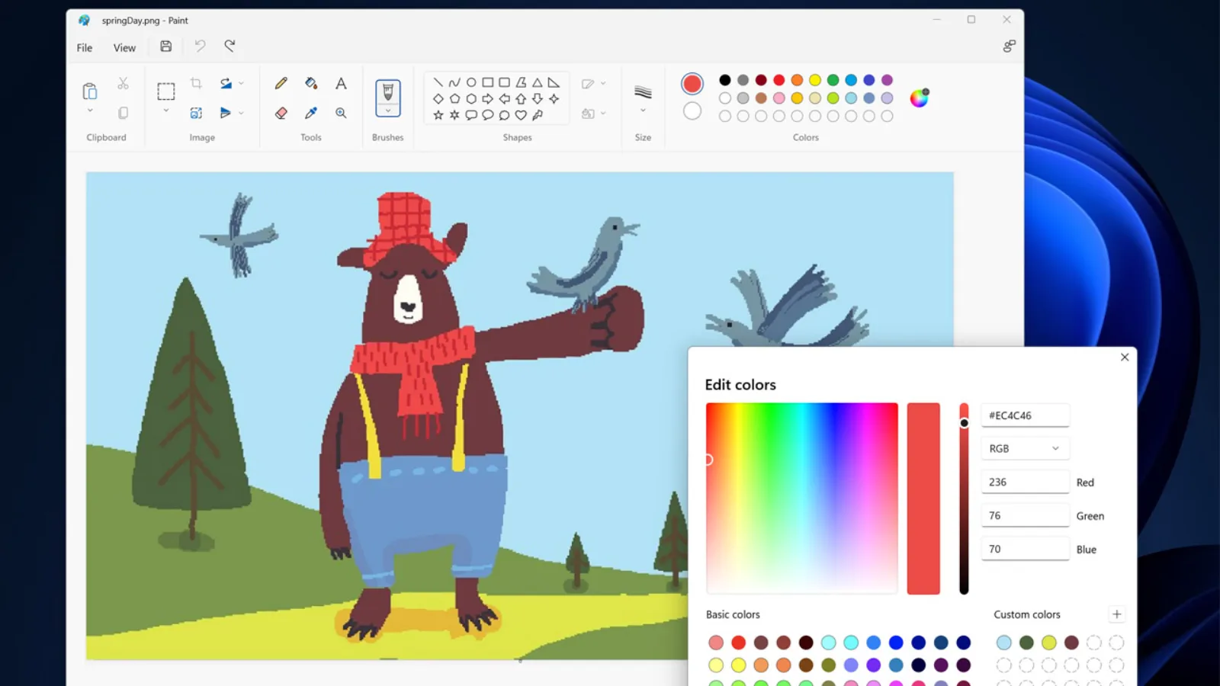Viewport: 1220px width, 686px height.
Task: Open the View menu
Action: (124, 47)
